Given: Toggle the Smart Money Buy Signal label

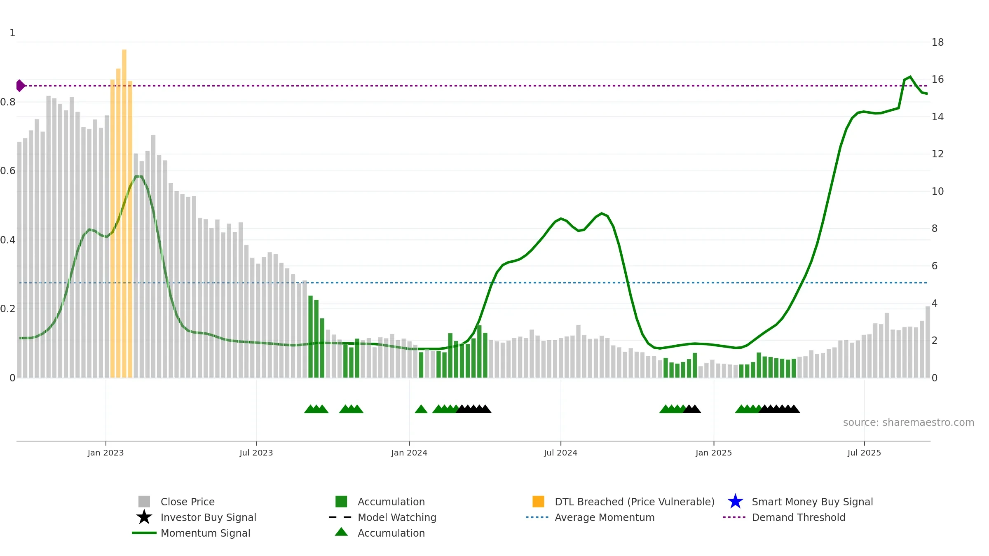Looking at the screenshot, I should tap(812, 502).
